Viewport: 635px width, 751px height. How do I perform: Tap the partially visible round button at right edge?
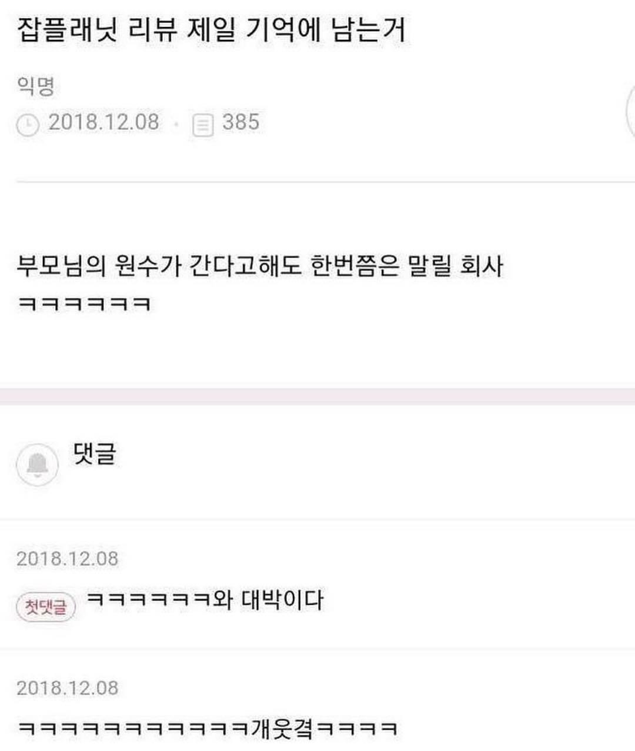[x=630, y=112]
